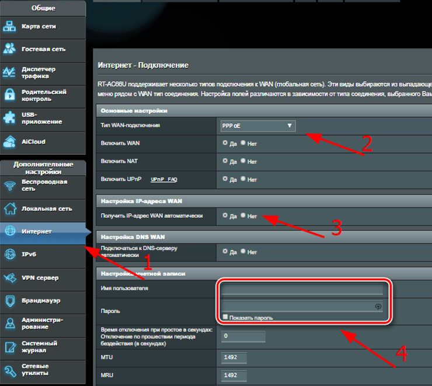432x386 pixels.
Task: Go to Локальная сеть settings
Action: pyautogui.click(x=43, y=210)
